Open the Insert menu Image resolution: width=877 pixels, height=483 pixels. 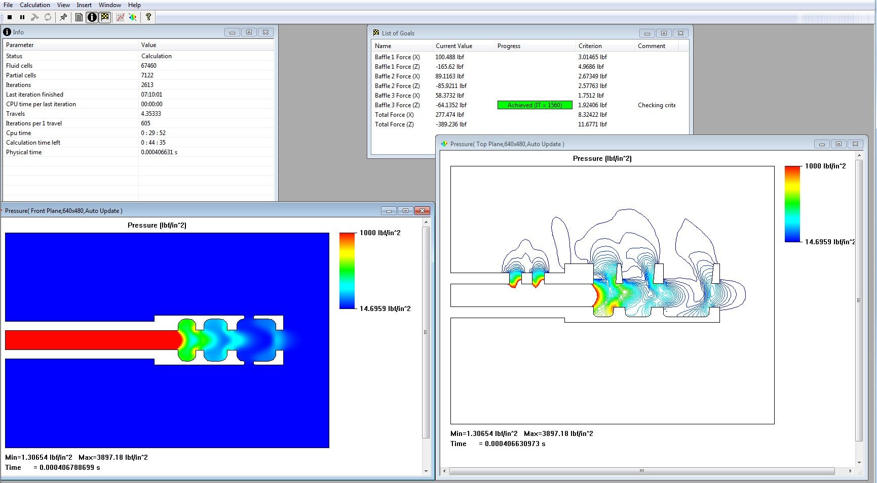[x=84, y=5]
